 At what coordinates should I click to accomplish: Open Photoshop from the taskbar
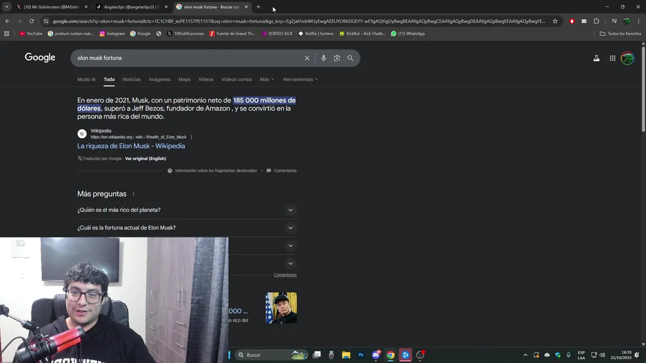[x=361, y=355]
